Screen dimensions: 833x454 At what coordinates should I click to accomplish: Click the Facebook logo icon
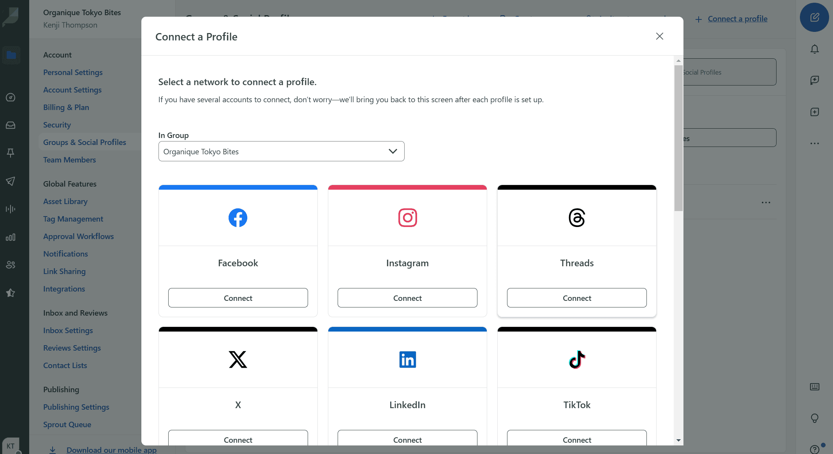click(238, 218)
